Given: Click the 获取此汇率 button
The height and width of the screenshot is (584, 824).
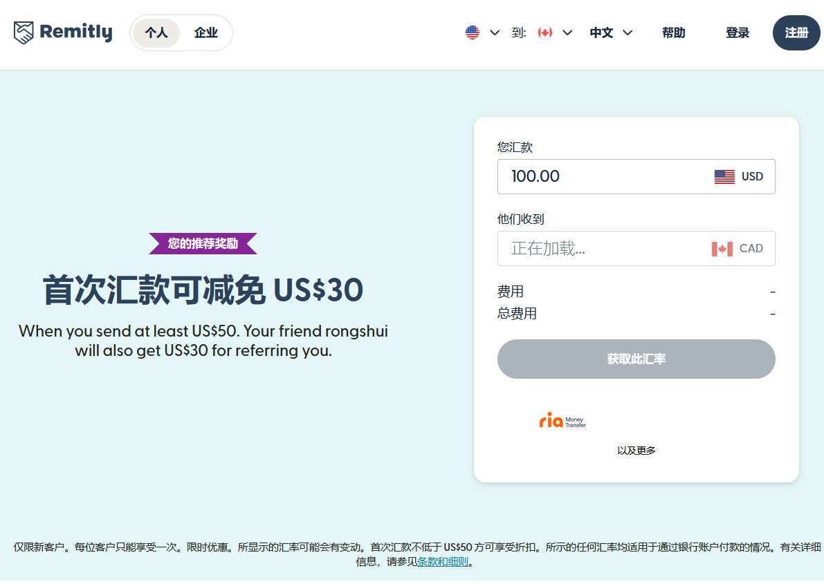Looking at the screenshot, I should coord(636,359).
